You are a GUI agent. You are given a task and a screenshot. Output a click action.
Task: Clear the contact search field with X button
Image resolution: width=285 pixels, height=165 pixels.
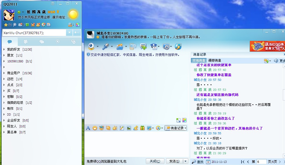tap(69, 33)
